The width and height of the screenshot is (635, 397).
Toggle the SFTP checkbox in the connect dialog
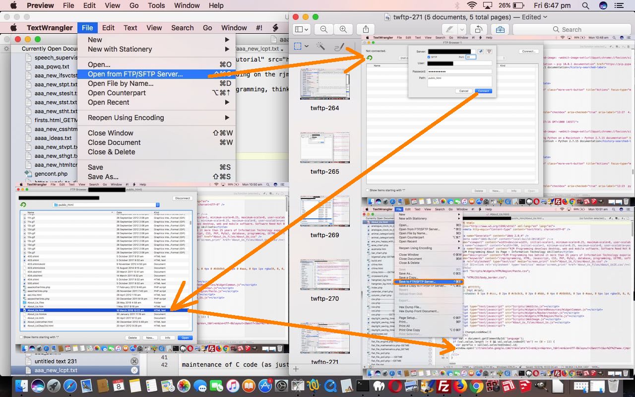tap(429, 57)
